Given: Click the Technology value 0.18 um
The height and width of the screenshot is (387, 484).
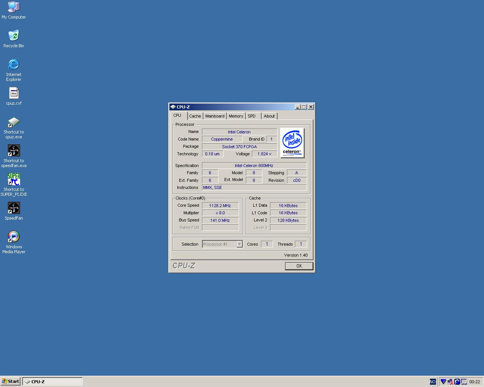Looking at the screenshot, I should [213, 154].
